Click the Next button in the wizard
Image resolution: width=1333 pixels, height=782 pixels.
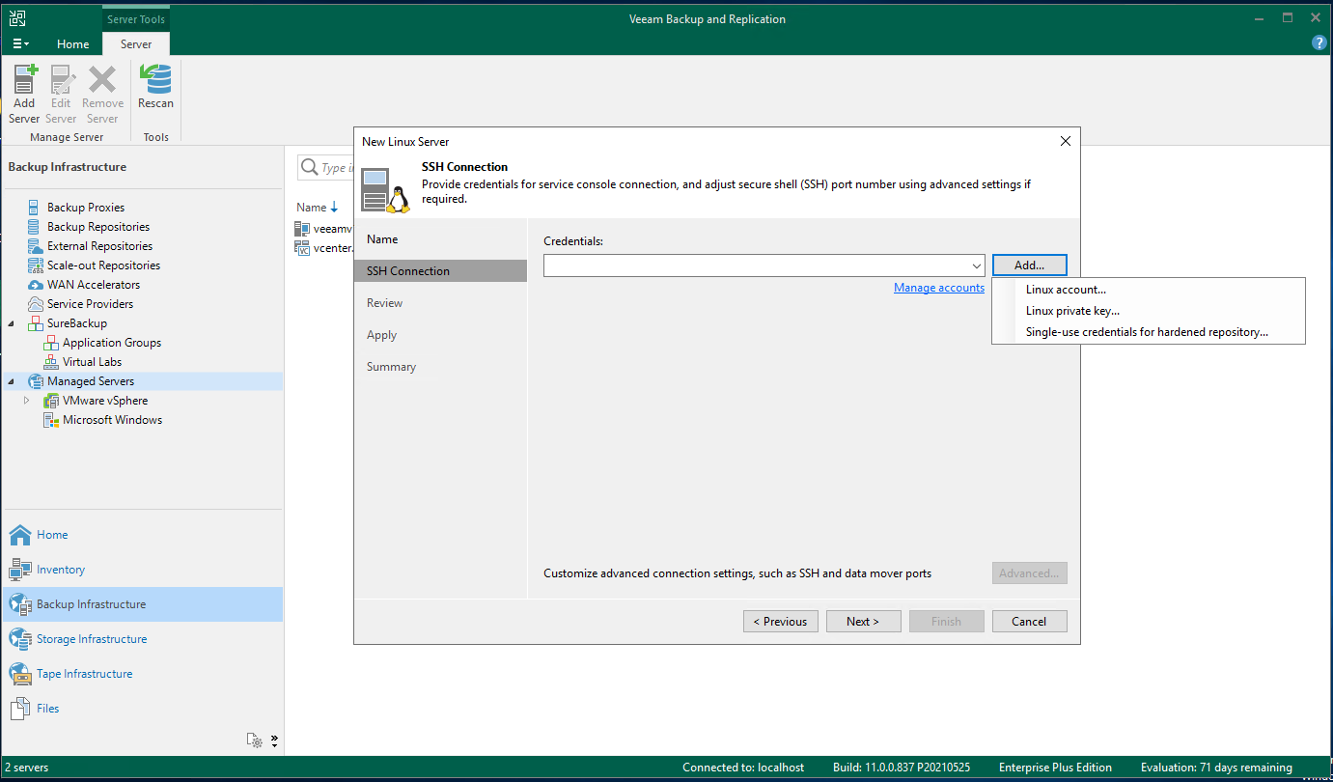(862, 621)
